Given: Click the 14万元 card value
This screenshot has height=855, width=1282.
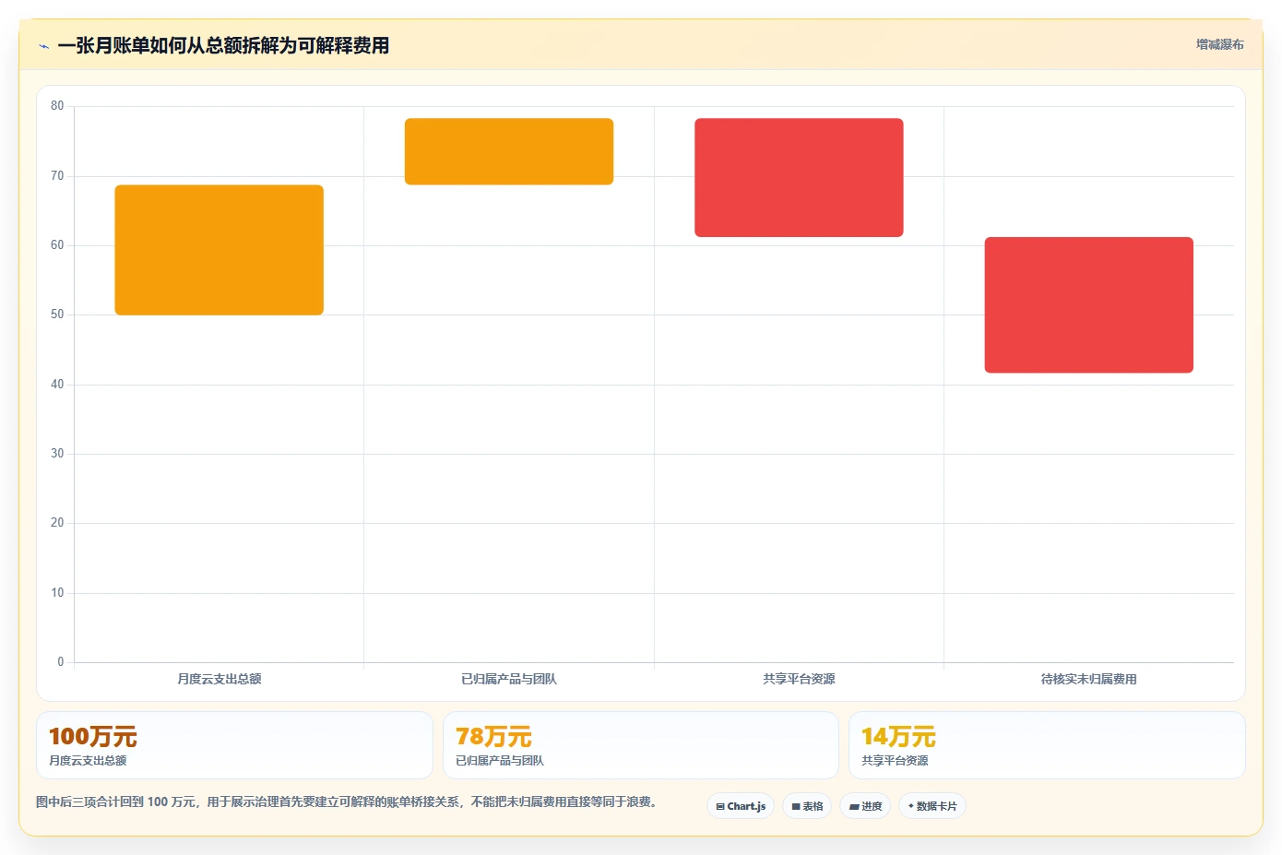Looking at the screenshot, I should [898, 736].
